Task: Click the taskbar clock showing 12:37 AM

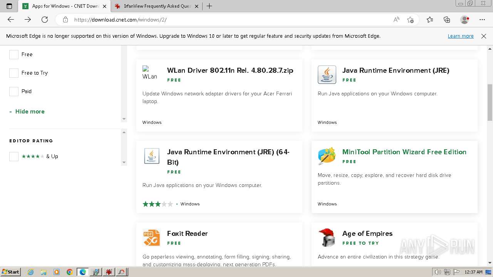Action: pyautogui.click(x=473, y=272)
